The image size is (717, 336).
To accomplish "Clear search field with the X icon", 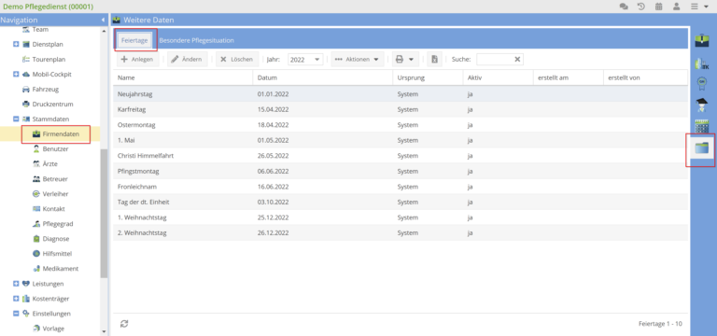I will tap(517, 60).
